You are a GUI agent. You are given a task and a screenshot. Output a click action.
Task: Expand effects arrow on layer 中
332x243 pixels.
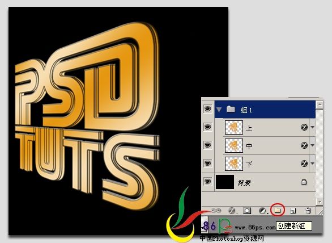[x=313, y=145]
